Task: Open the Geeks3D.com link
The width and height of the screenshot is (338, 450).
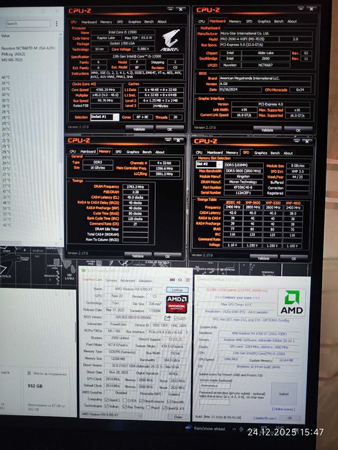Action: pyautogui.click(x=265, y=418)
